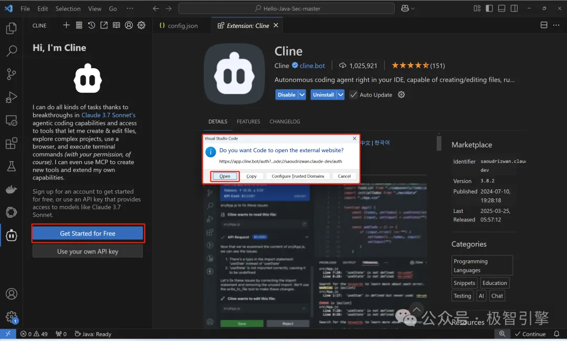Click Get Started for Free button

point(88,232)
